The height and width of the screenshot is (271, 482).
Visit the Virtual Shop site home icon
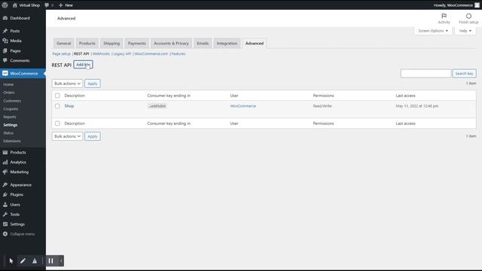tap(15, 5)
